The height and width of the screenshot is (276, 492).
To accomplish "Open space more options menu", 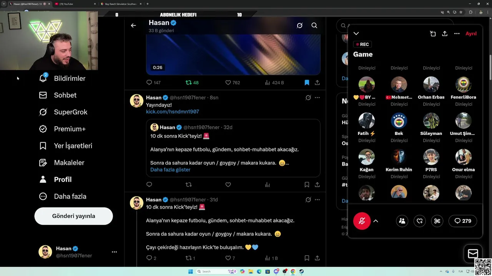I will coord(457,34).
